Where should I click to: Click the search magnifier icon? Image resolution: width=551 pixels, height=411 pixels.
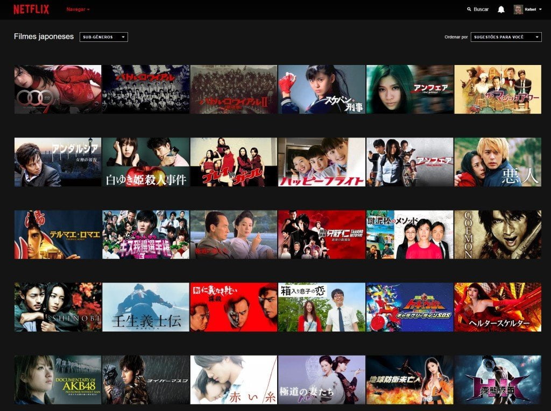coord(469,10)
